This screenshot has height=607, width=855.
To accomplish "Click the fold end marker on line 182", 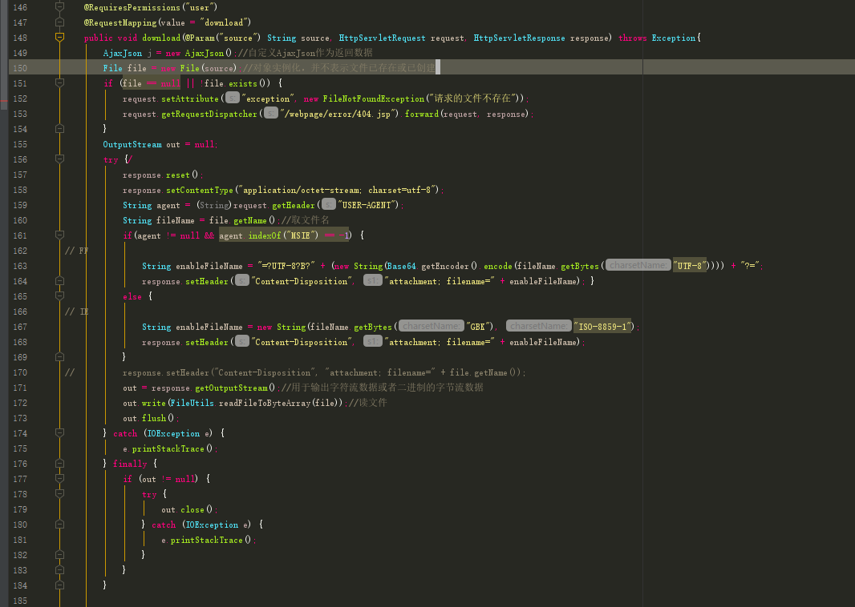I will (x=60, y=555).
